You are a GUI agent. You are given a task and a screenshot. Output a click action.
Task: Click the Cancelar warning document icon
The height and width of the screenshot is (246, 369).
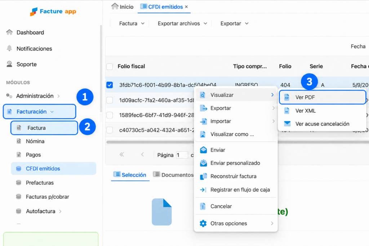pyautogui.click(x=203, y=206)
